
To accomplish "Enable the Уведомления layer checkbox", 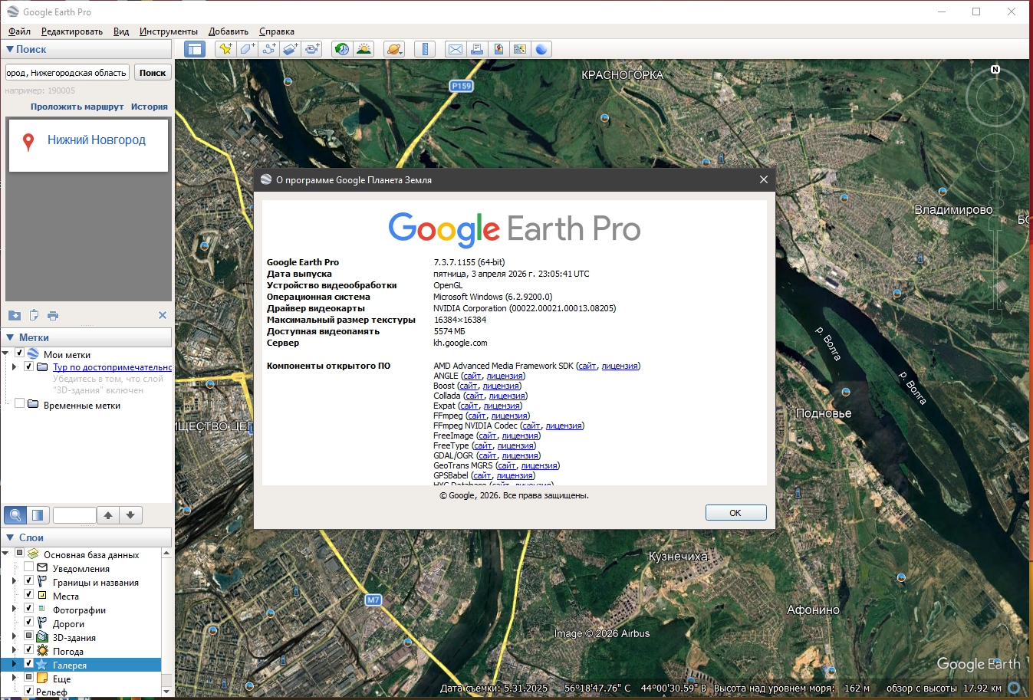I will point(29,567).
